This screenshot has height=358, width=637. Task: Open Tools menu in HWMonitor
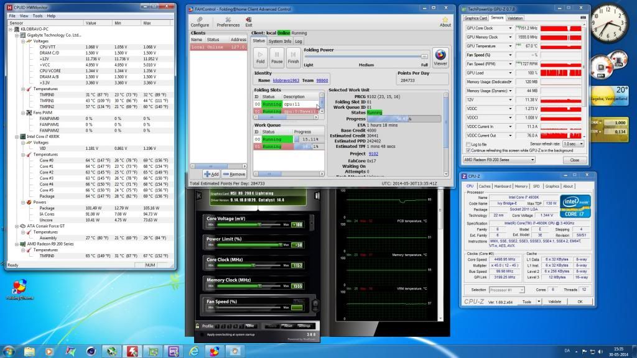click(37, 16)
